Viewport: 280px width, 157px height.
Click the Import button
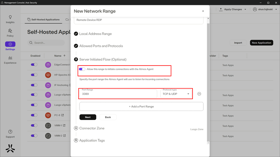[x=238, y=43]
